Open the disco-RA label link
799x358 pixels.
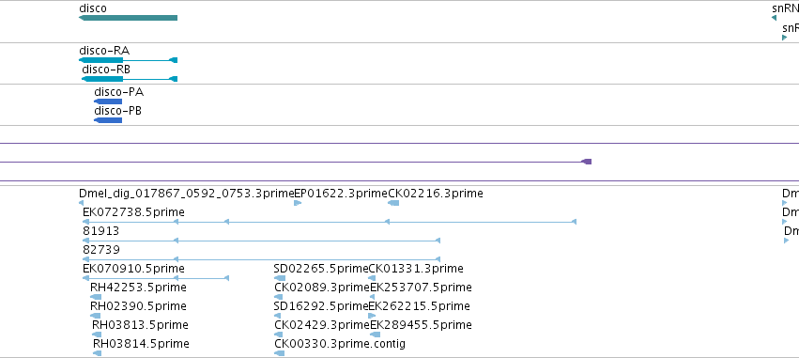click(104, 51)
